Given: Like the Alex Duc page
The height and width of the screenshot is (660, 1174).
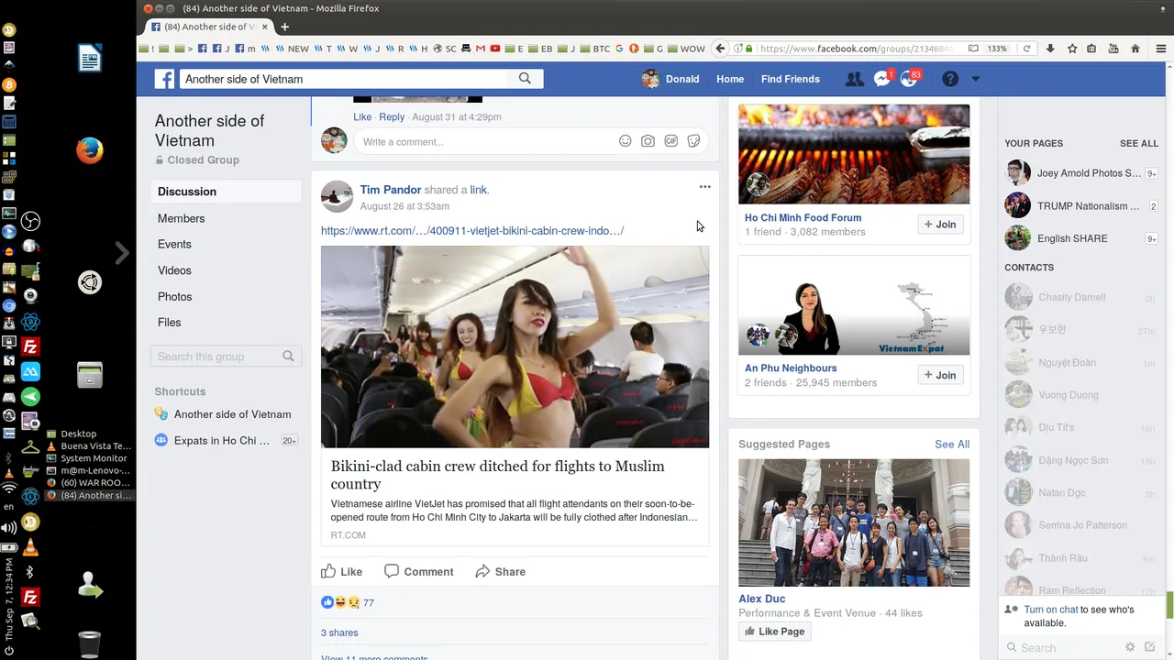Looking at the screenshot, I should (774, 632).
